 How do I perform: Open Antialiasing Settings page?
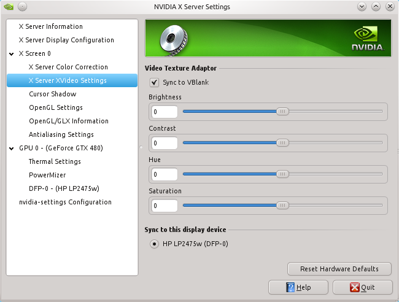coord(61,134)
